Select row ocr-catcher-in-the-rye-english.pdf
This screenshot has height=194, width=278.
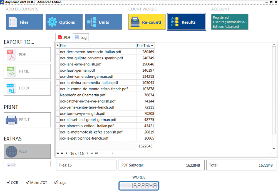click(x=105, y=101)
